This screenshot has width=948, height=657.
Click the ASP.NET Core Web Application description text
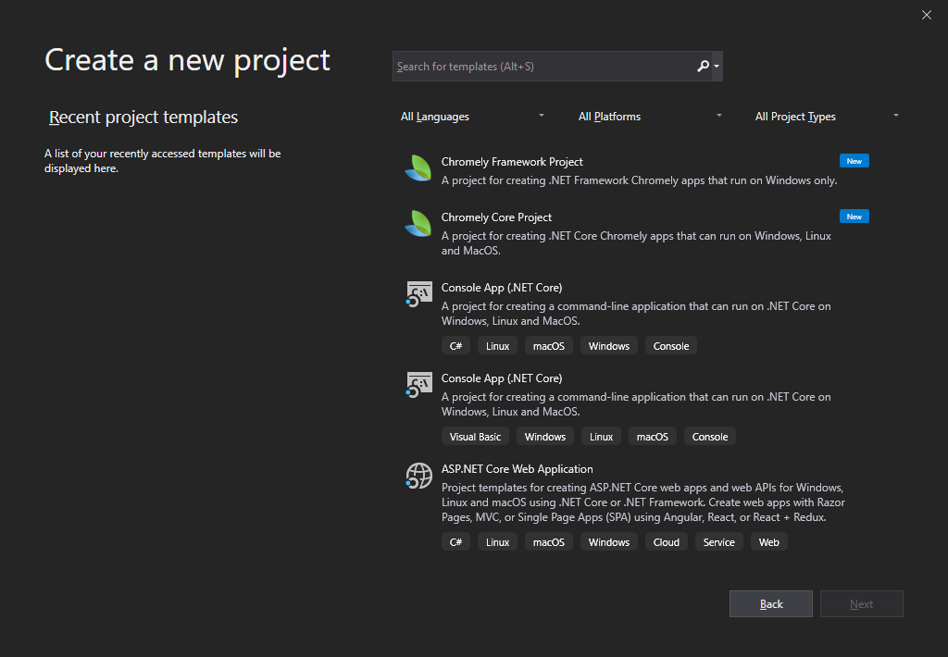point(643,502)
